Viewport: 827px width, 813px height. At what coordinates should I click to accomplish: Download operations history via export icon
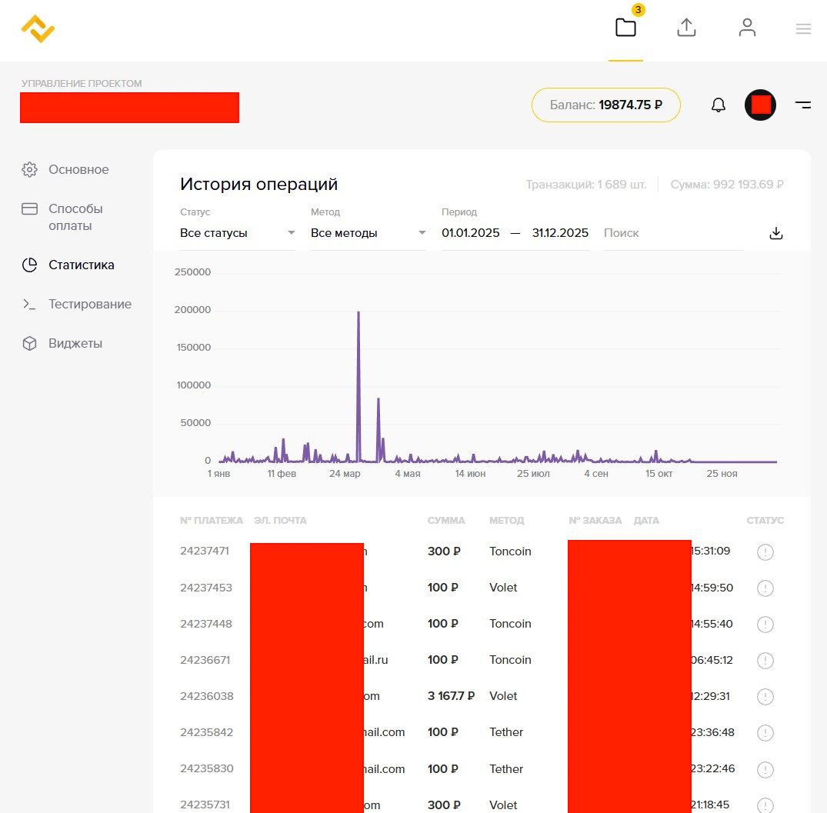[x=775, y=233]
